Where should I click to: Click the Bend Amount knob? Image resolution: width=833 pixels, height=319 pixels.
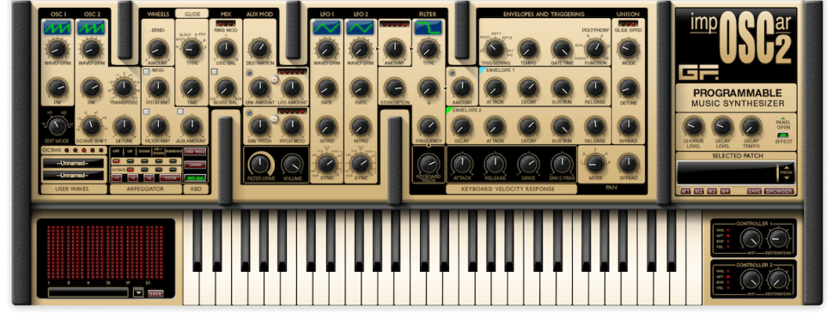pos(157,50)
